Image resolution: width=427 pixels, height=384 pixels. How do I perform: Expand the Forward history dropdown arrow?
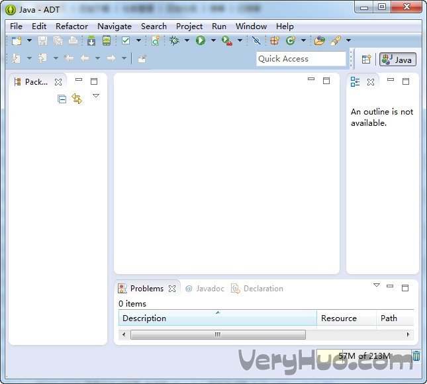124,58
